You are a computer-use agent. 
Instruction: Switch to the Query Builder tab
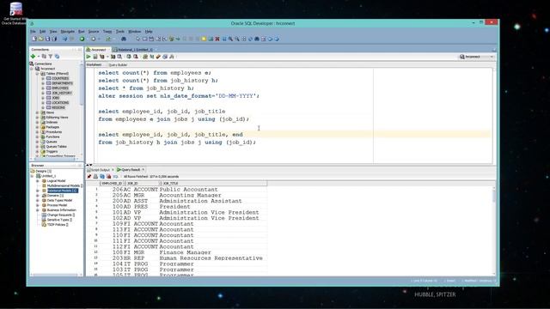click(118, 65)
